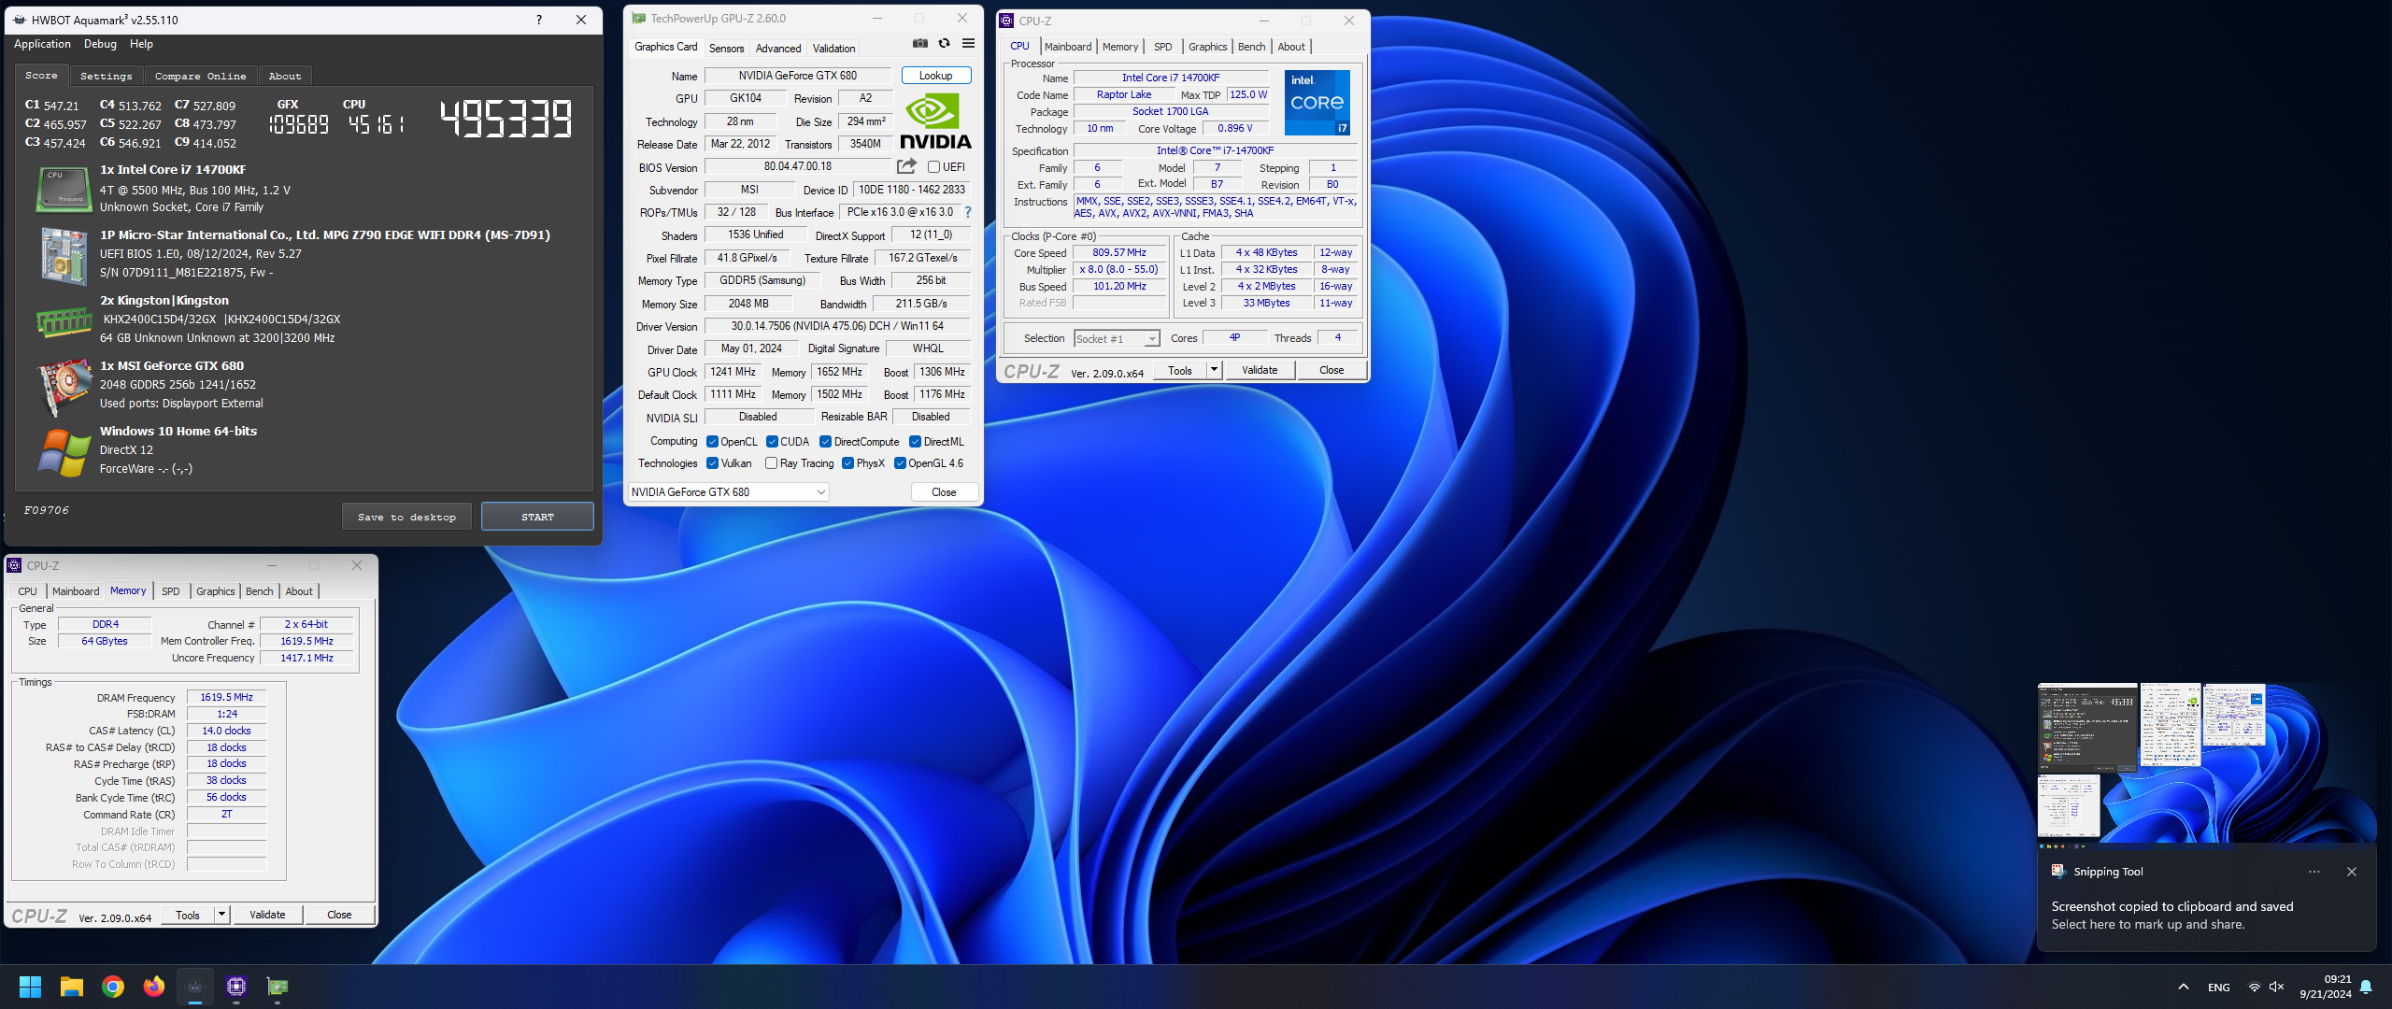The height and width of the screenshot is (1009, 2392).
Task: Click the Windows logo icon in Aquamark
Action: [63, 451]
